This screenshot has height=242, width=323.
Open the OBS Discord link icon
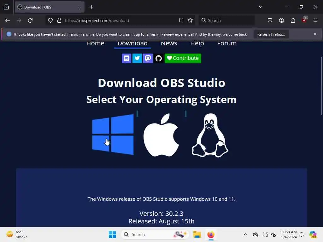(126, 58)
